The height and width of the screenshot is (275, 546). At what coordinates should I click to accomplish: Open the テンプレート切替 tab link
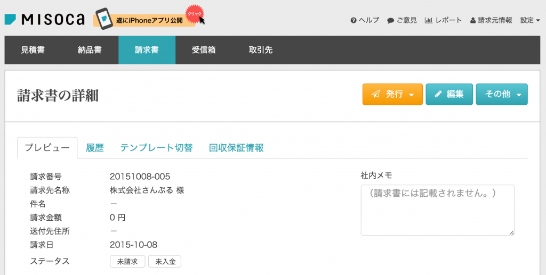tap(156, 148)
